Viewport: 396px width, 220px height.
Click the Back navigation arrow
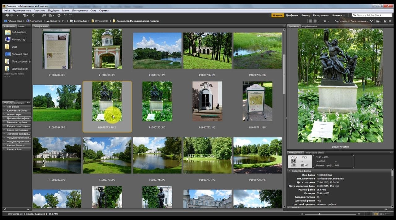[x=7, y=15]
